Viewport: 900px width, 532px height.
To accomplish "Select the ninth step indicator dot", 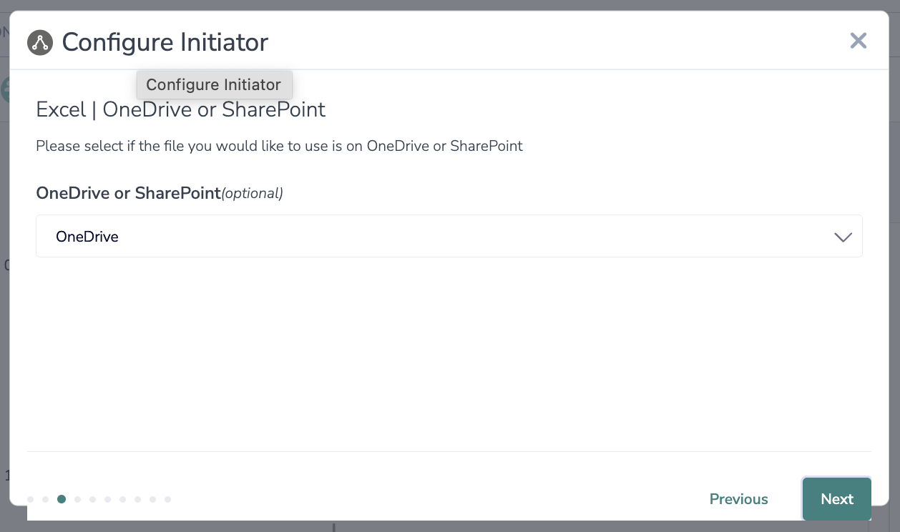I will pos(152,499).
